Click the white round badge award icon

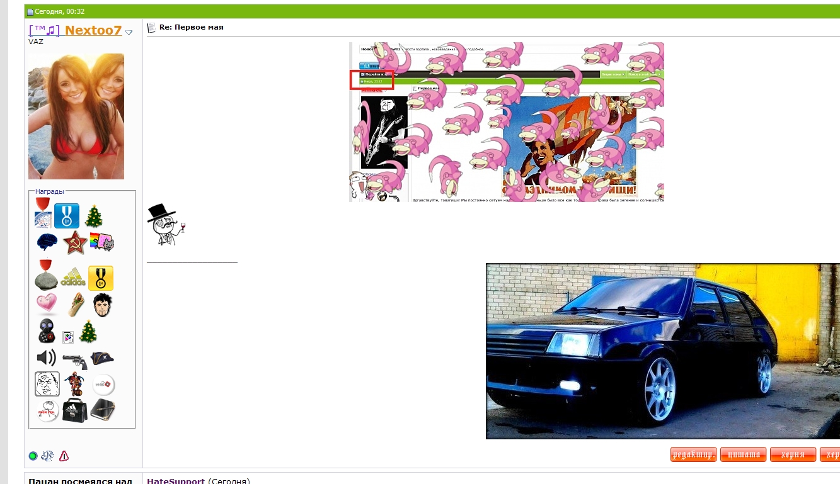point(103,385)
